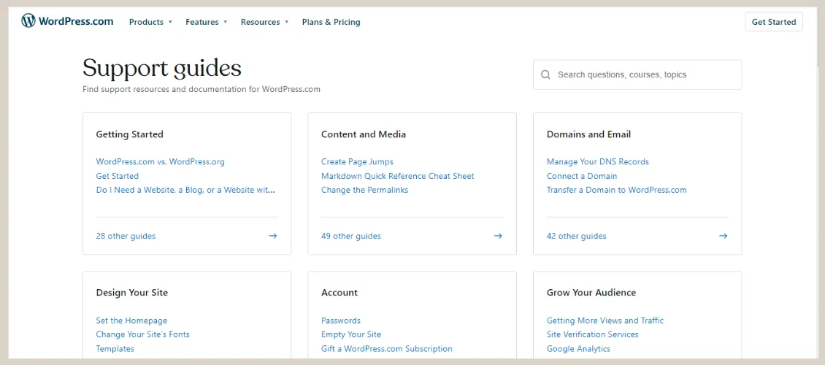The image size is (825, 365).
Task: Open Transfer a Domain to WordPress.com
Action: tap(617, 190)
